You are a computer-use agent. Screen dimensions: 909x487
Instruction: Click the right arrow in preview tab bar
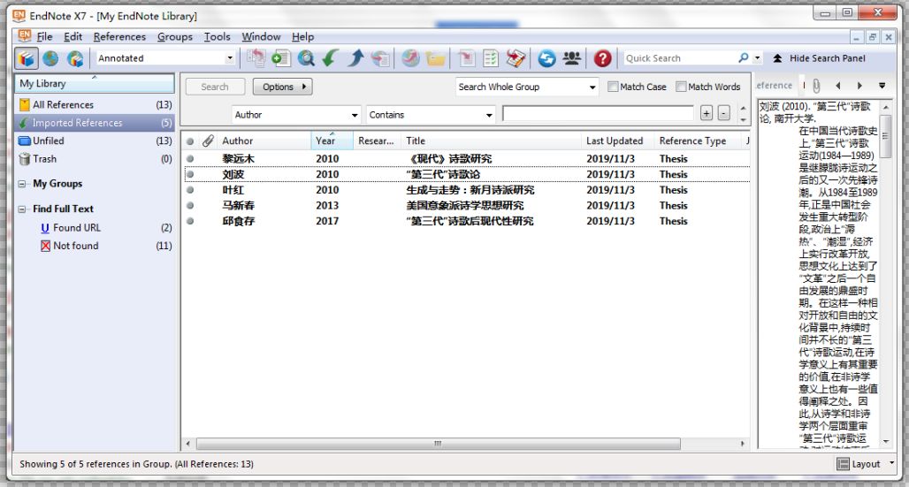tap(859, 86)
